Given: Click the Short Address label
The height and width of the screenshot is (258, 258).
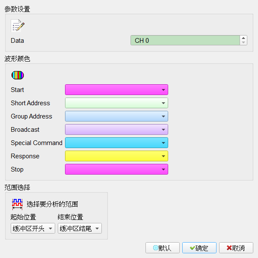Looking at the screenshot, I should tap(30, 103).
